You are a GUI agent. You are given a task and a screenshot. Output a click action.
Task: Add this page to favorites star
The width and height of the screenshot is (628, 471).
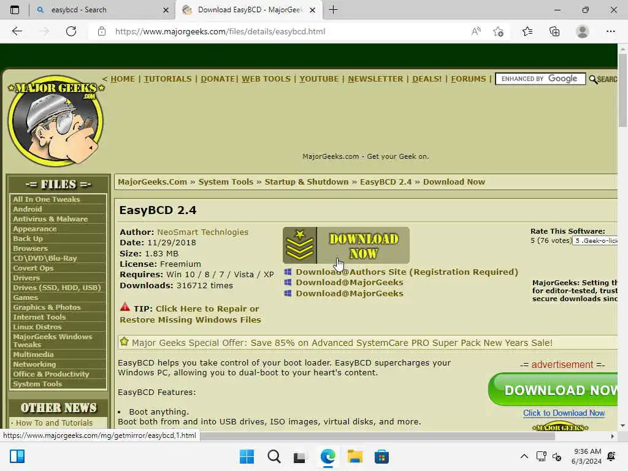pos(498,31)
